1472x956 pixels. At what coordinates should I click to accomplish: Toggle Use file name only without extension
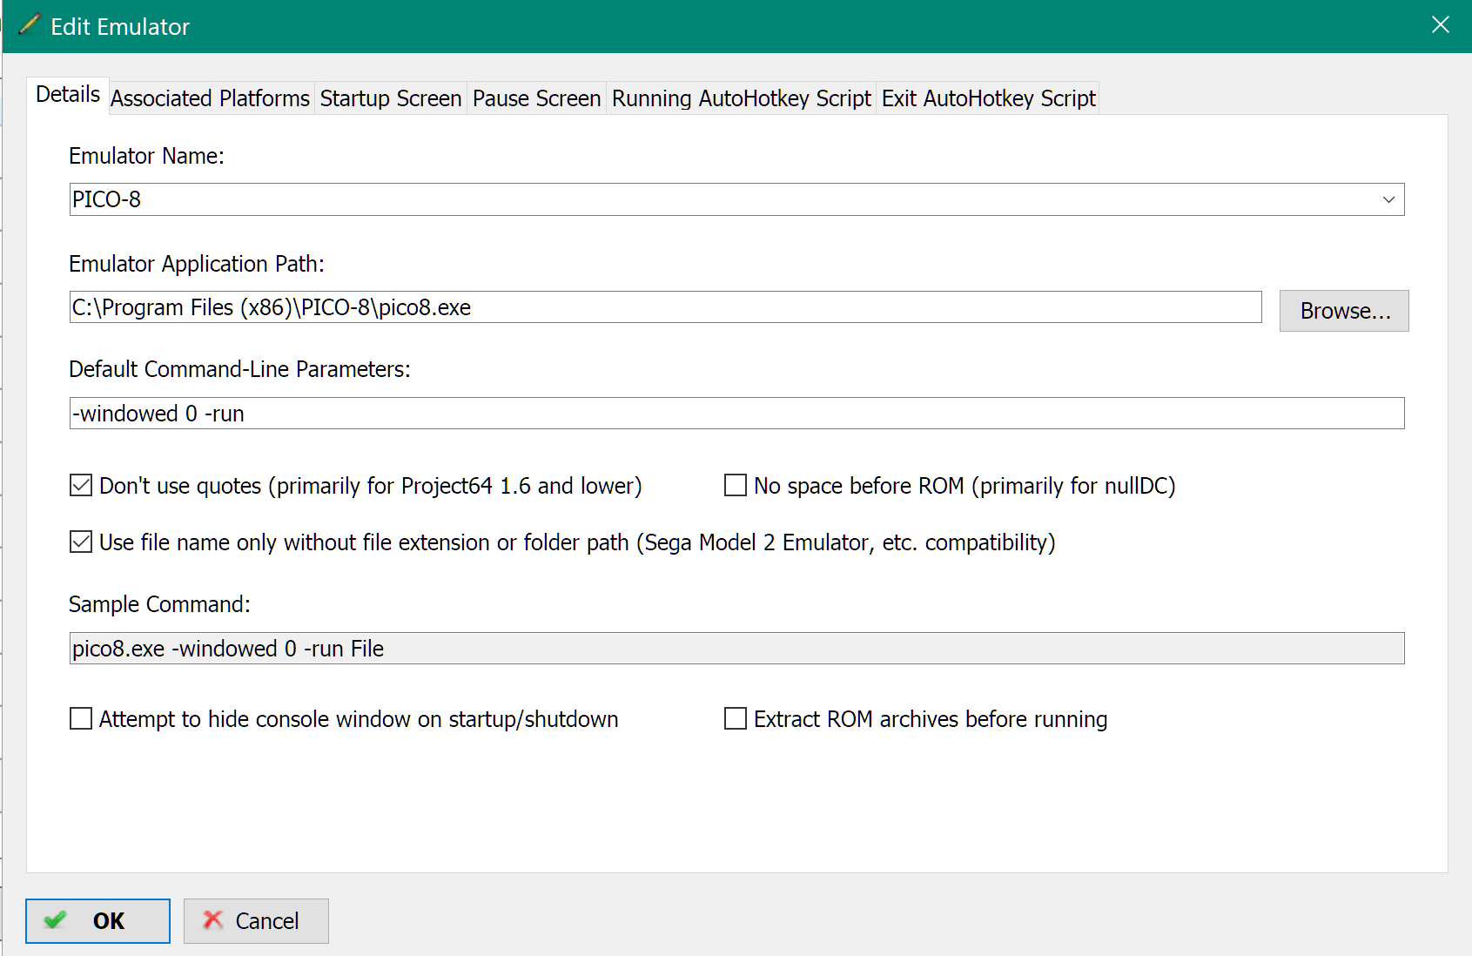point(81,542)
